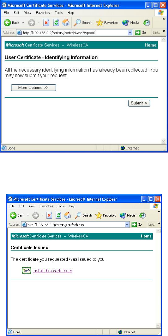Viewport: 168px width, 336px height.
Task: Click Search magnifier in the User Certificate window
Action: [x=78, y=22]
